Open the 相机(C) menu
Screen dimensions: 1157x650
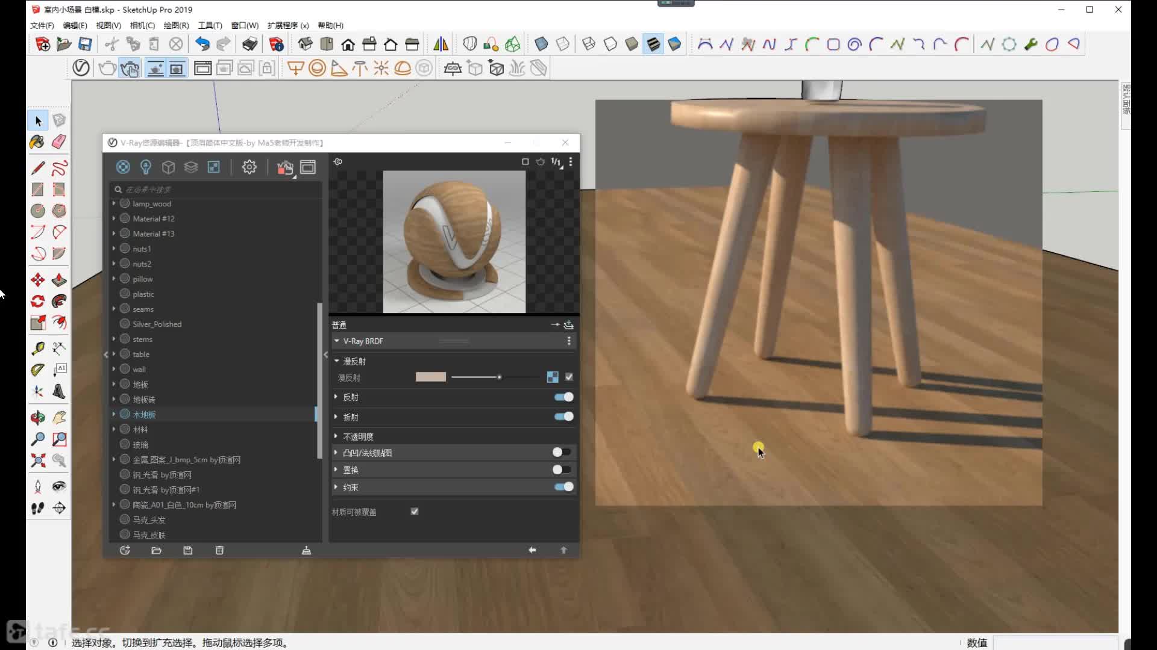pos(142,25)
